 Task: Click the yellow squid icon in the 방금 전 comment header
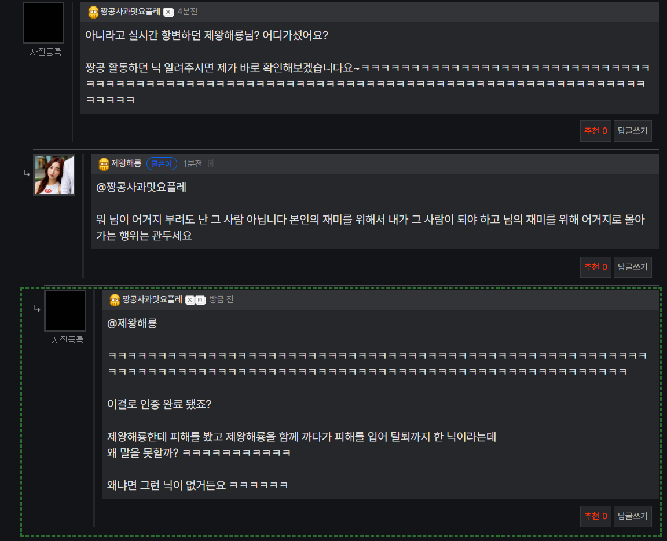pos(115,300)
